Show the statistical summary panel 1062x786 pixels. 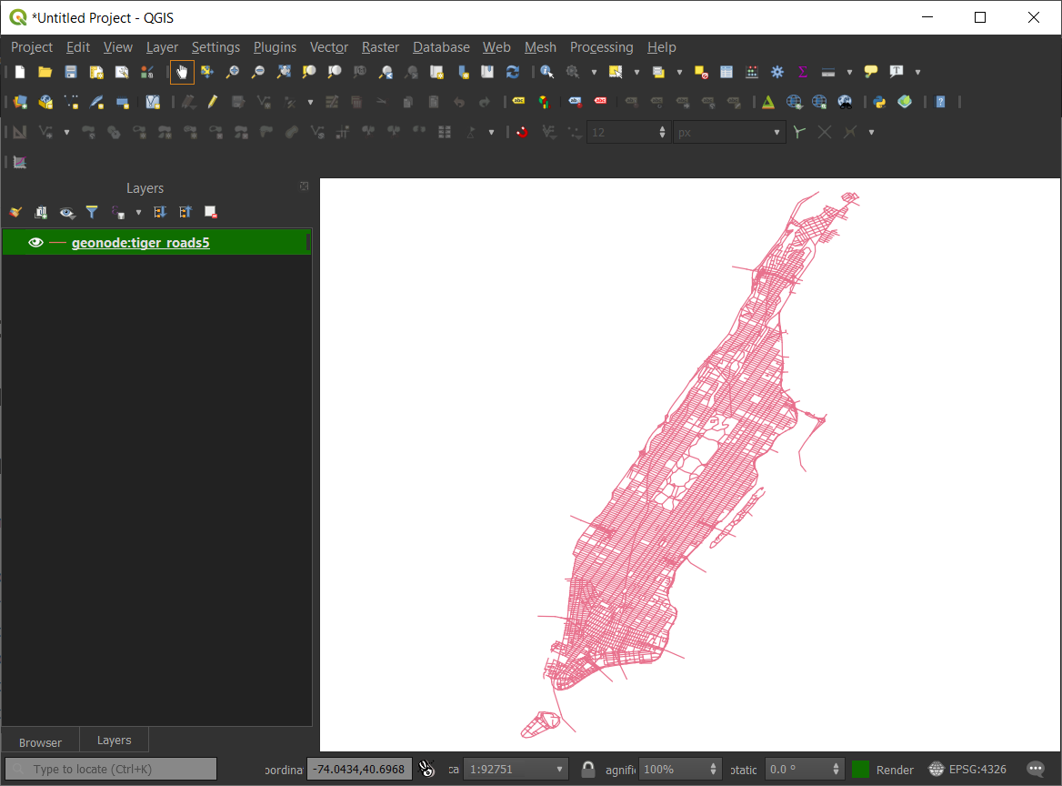coord(803,72)
